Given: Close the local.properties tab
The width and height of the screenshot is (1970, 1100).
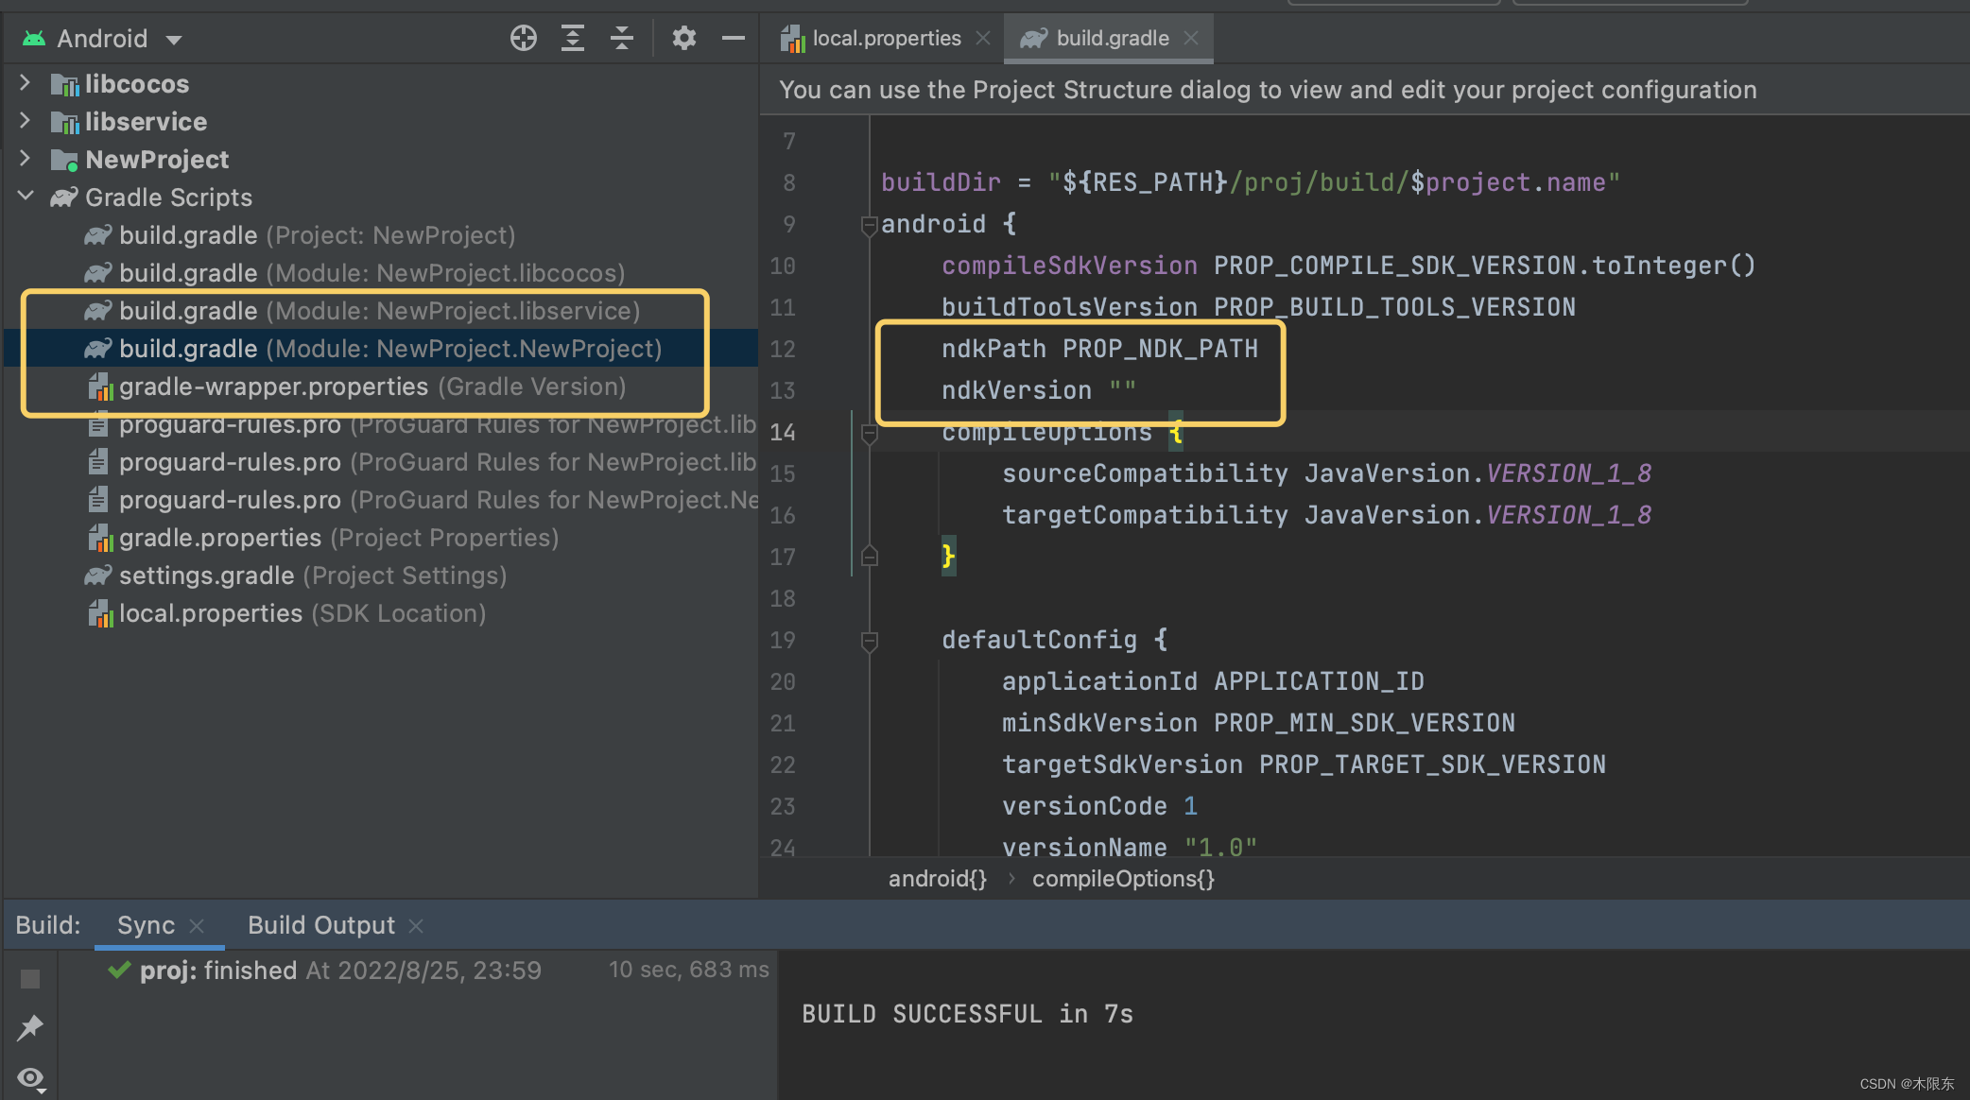Looking at the screenshot, I should [x=983, y=39].
